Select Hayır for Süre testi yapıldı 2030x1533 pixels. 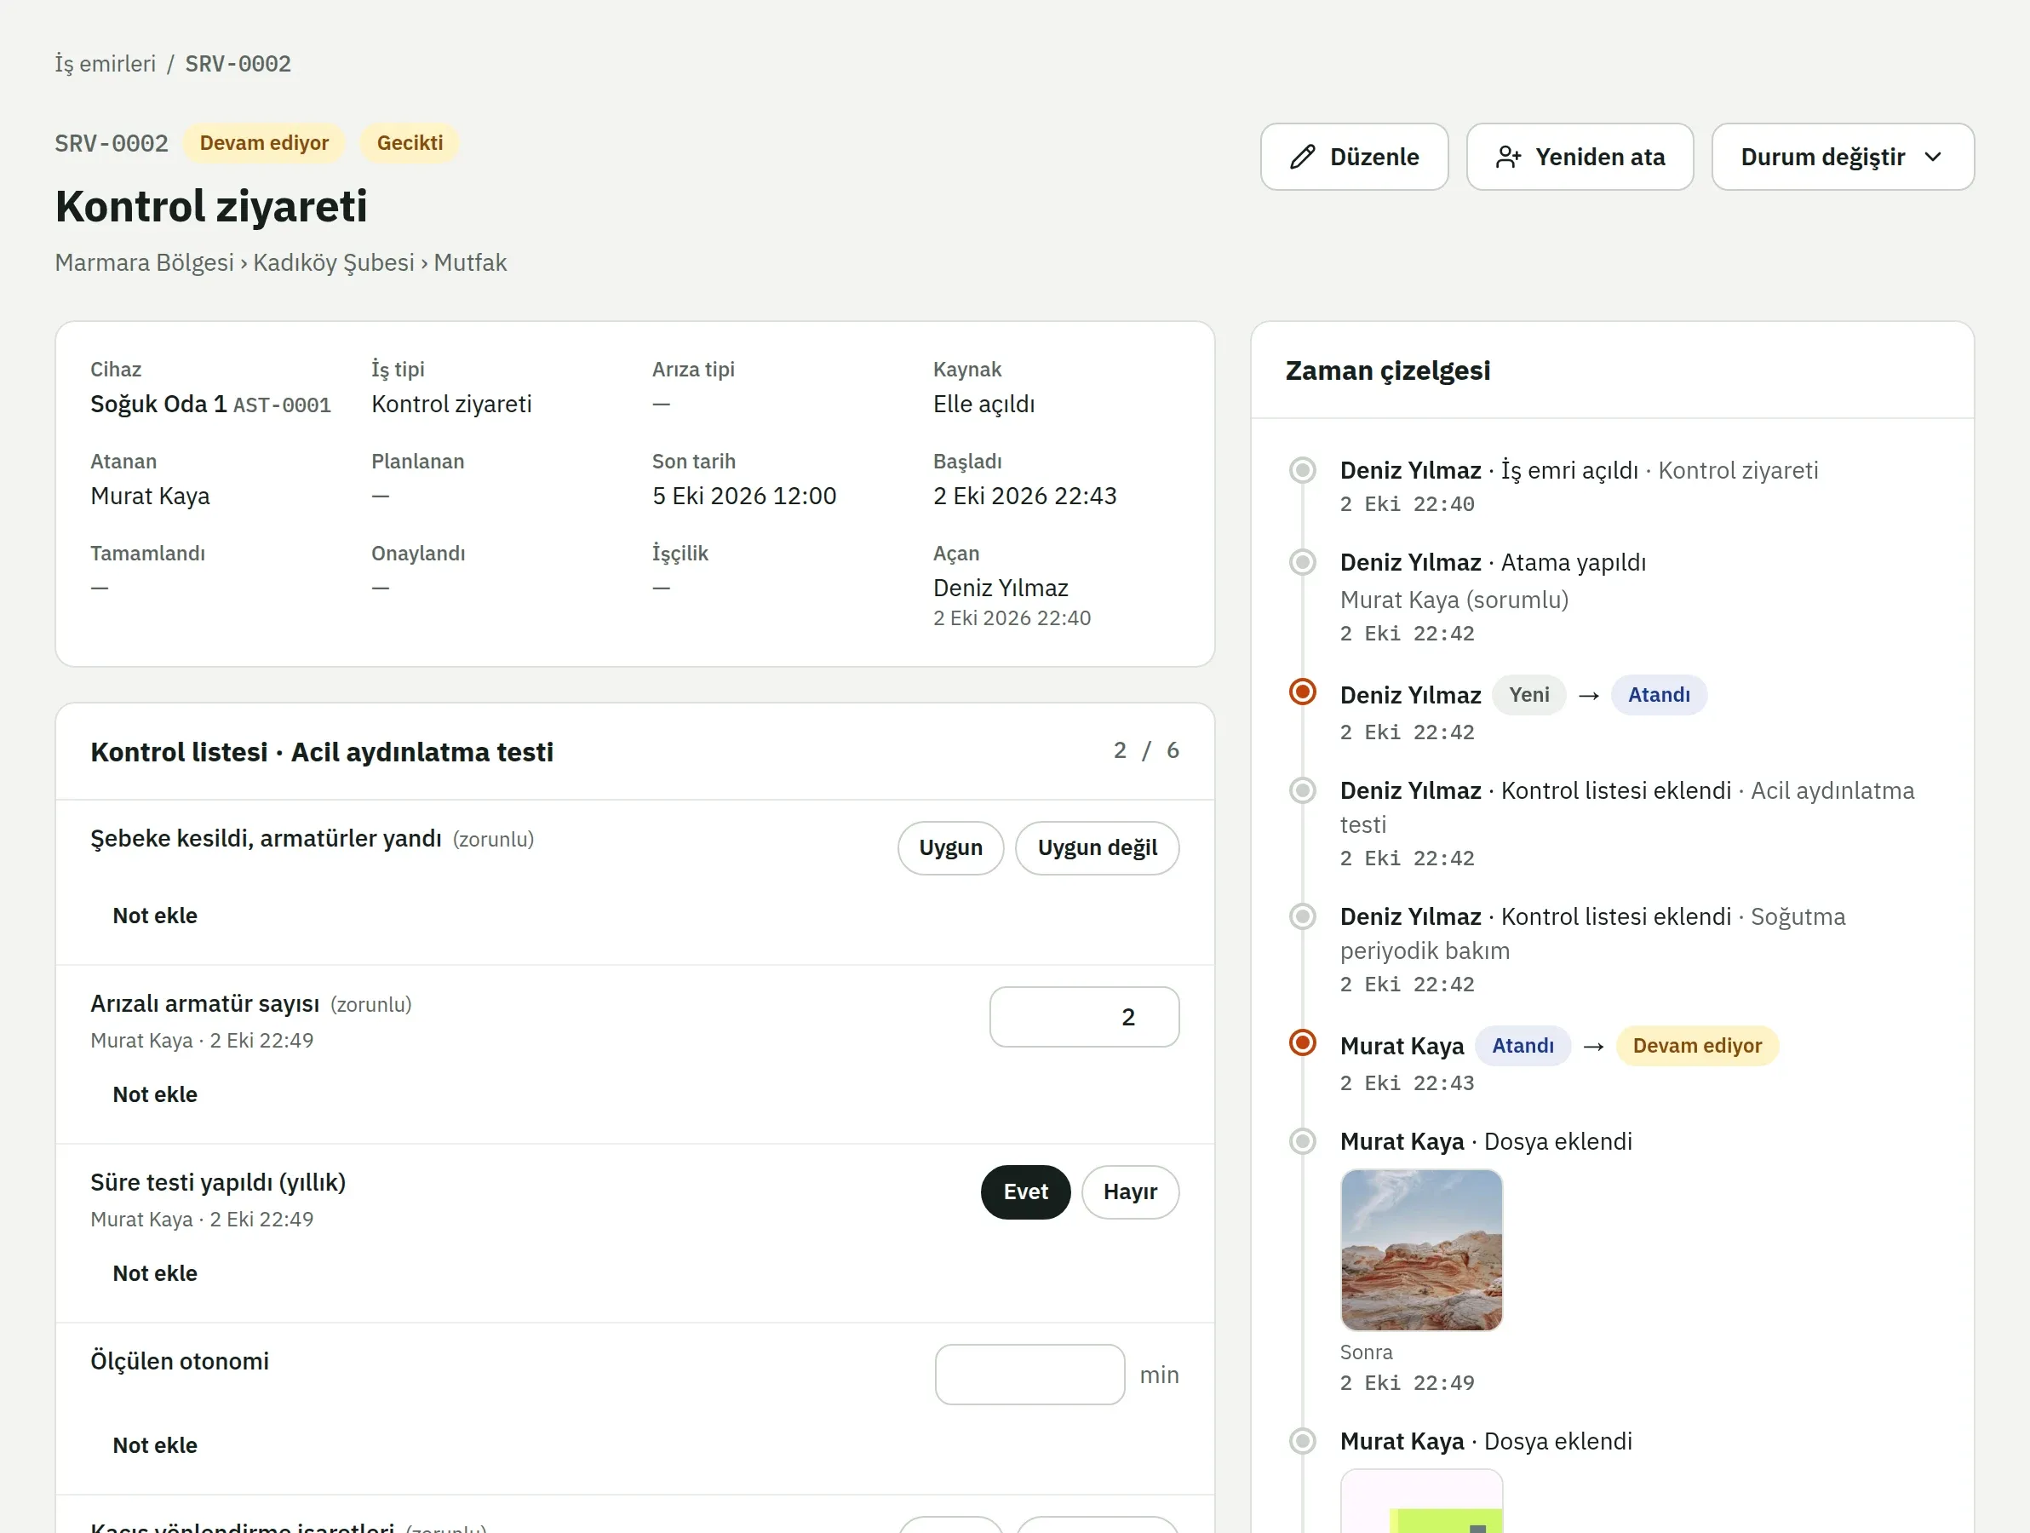click(1130, 1191)
